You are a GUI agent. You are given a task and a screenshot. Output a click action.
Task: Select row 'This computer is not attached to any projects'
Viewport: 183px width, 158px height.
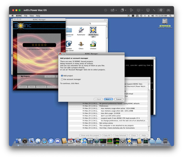[x=108, y=125]
